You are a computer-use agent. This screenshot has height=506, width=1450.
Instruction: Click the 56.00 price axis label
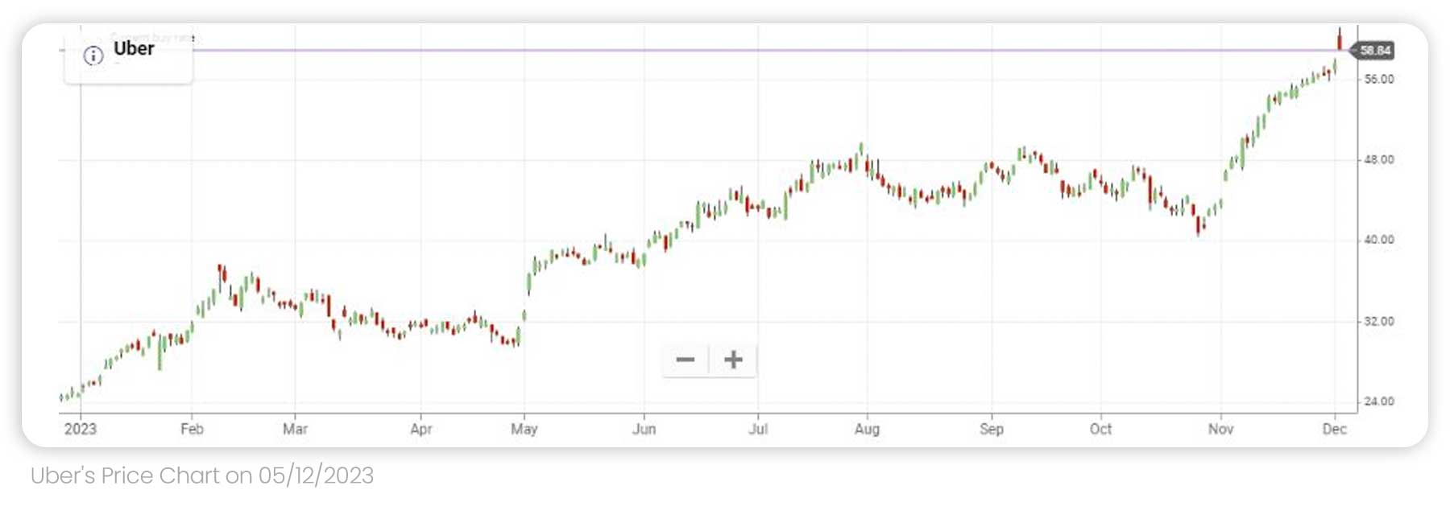[1379, 79]
